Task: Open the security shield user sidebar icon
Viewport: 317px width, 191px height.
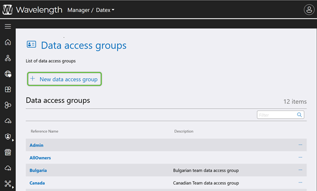Action: pyautogui.click(x=8, y=137)
